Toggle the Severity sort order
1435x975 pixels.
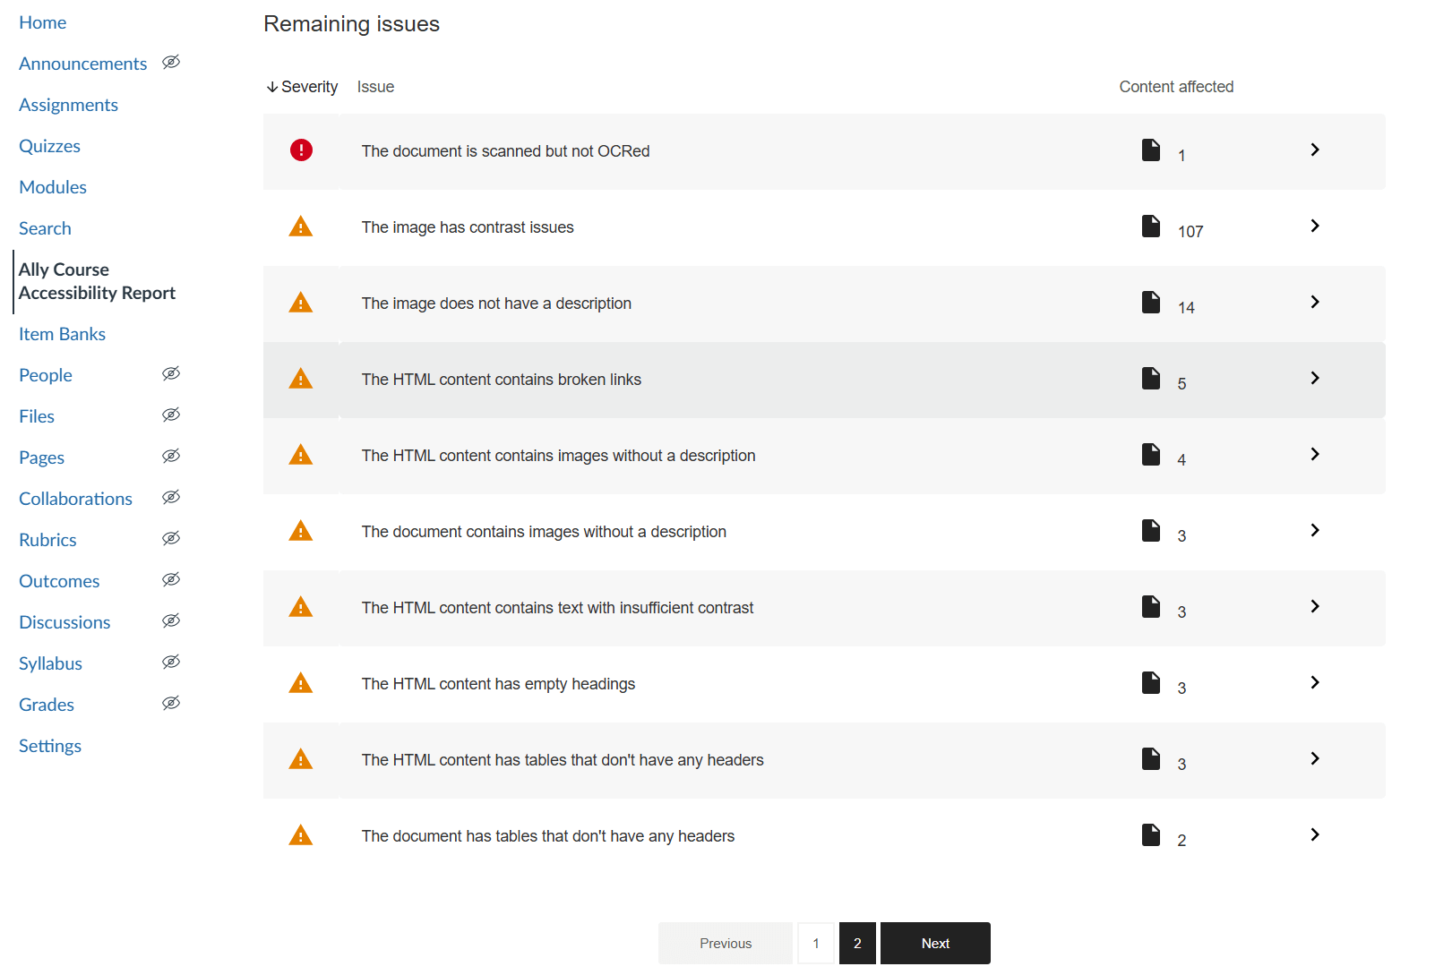(302, 86)
